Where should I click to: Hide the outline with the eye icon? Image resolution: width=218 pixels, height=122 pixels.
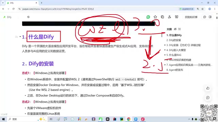175,29
